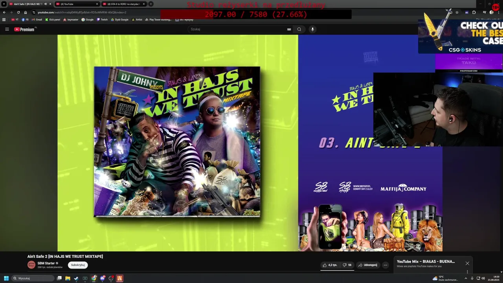Screen dimensions: 503x283
Task: Open the bookmarks apps grid icon
Action: pyautogui.click(x=4, y=20)
